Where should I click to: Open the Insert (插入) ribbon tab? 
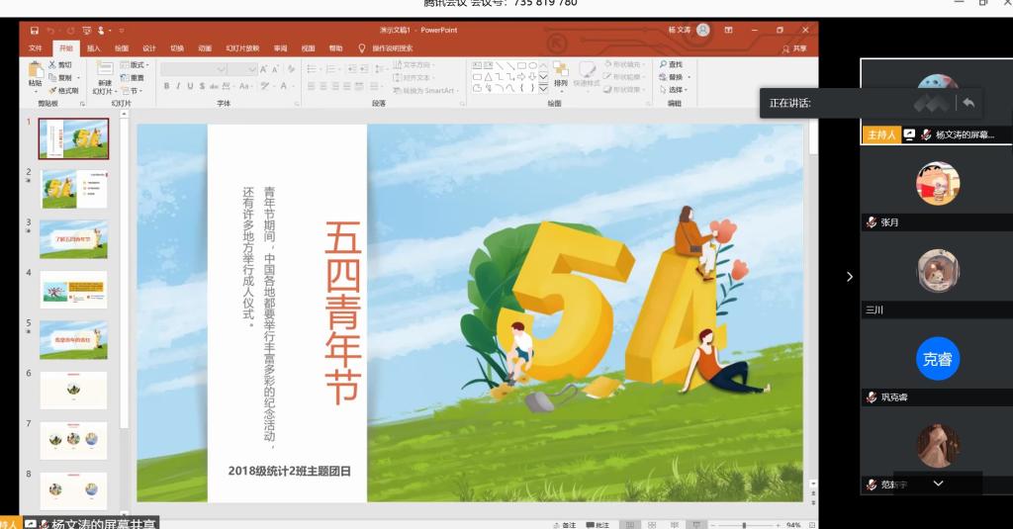coord(93,47)
